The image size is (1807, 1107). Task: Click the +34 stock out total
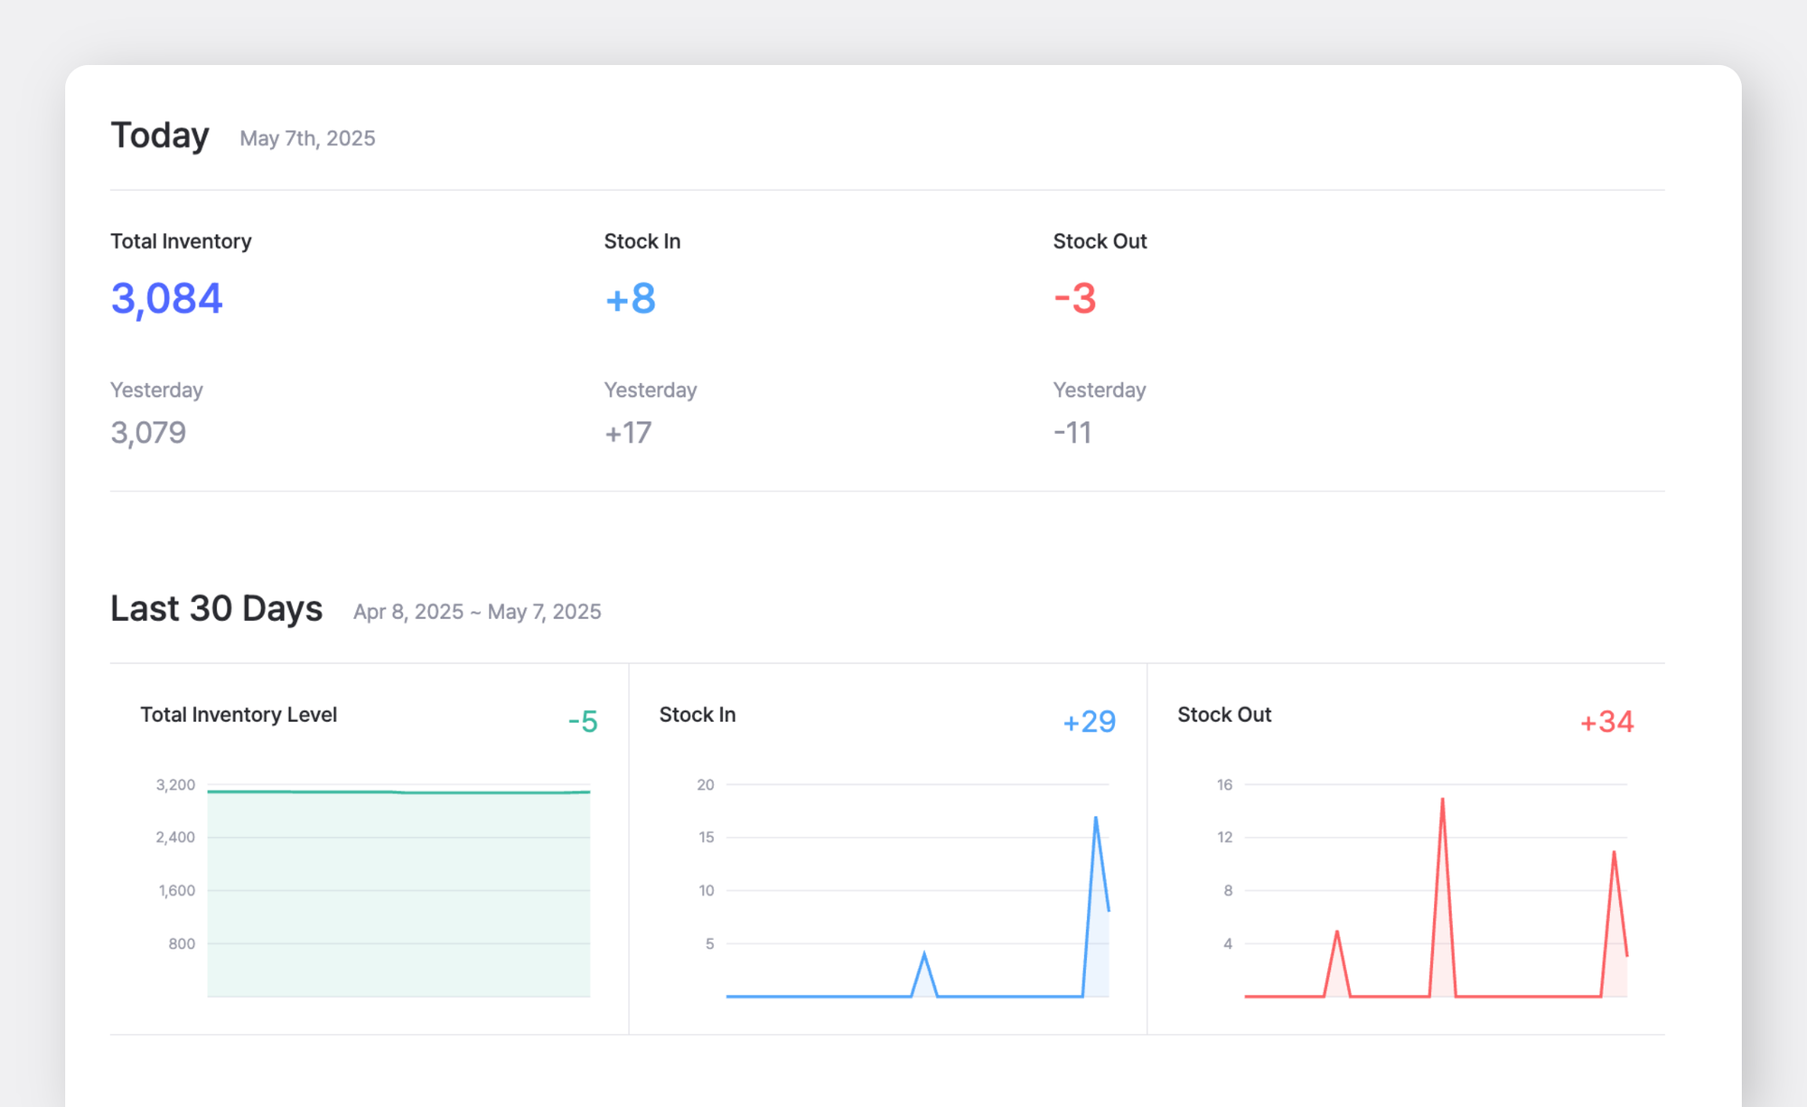click(x=1606, y=721)
